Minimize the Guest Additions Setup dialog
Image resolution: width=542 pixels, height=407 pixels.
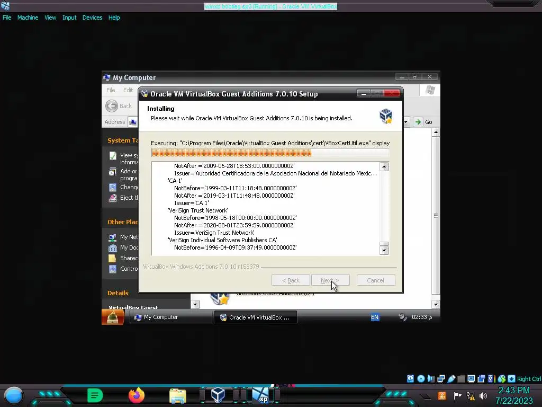(364, 93)
